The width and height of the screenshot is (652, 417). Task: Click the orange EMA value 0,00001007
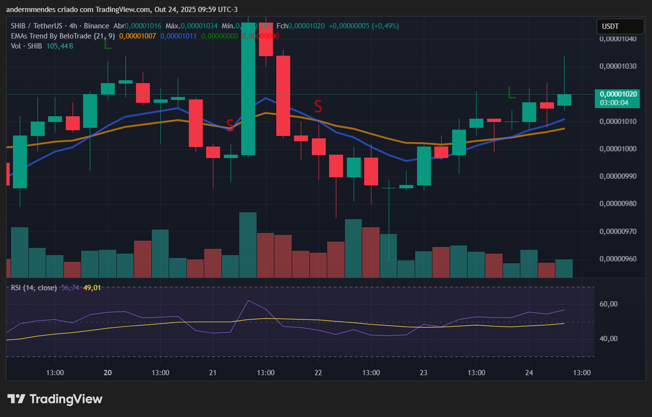click(x=137, y=36)
